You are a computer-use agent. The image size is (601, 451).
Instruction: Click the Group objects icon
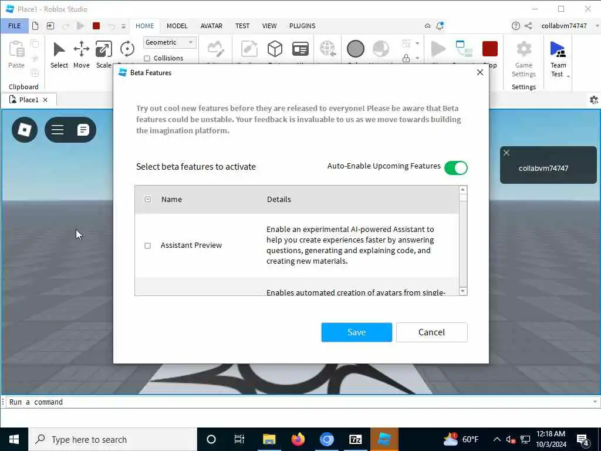tap(406, 43)
